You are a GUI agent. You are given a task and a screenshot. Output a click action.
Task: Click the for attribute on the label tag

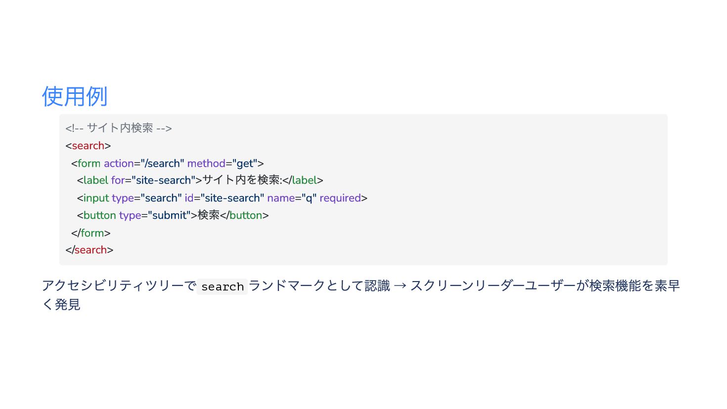click(x=118, y=180)
